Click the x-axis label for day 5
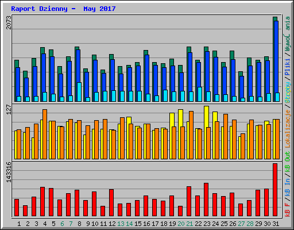 tap(53, 224)
